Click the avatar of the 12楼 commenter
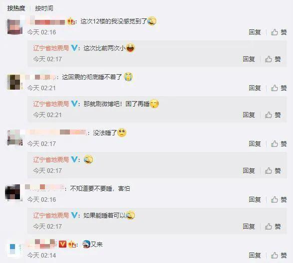The width and height of the screenshot is (293, 263). pos(15,27)
